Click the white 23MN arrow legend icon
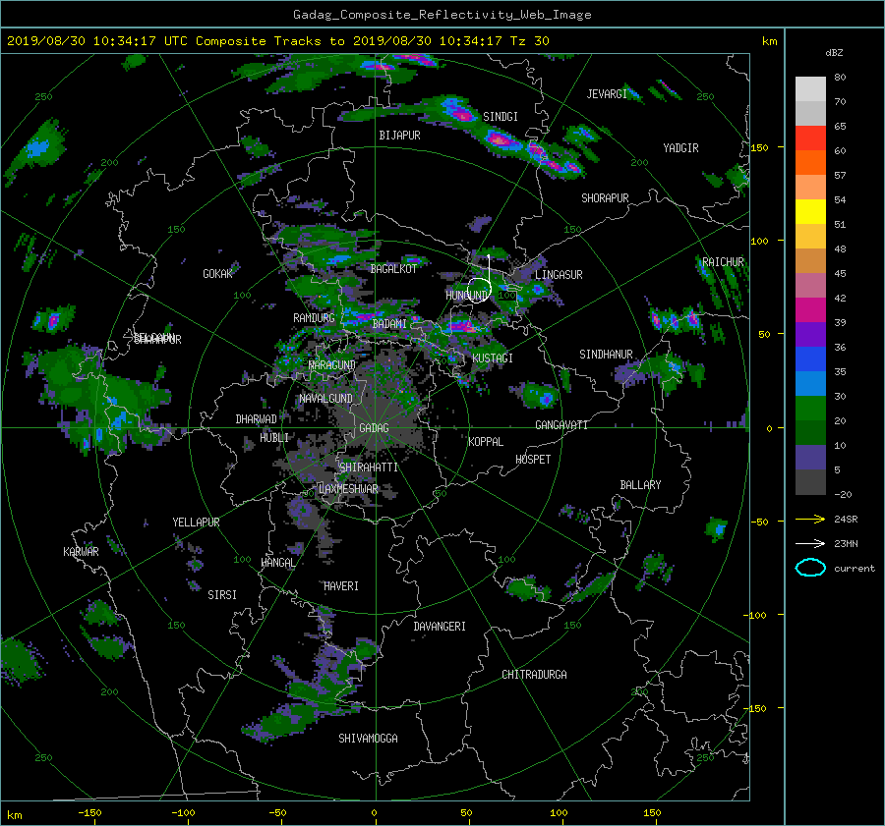The image size is (885, 826). (x=810, y=543)
